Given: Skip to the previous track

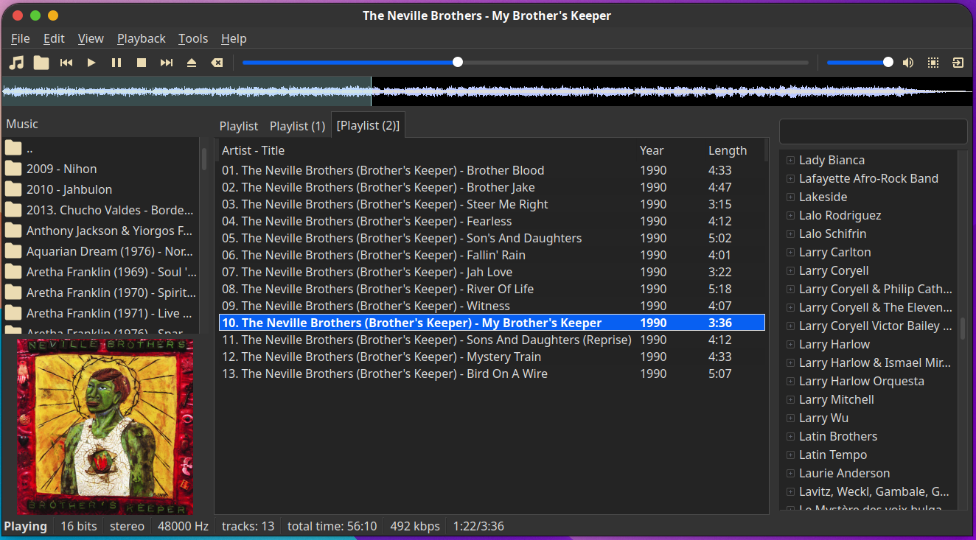Looking at the screenshot, I should point(66,63).
